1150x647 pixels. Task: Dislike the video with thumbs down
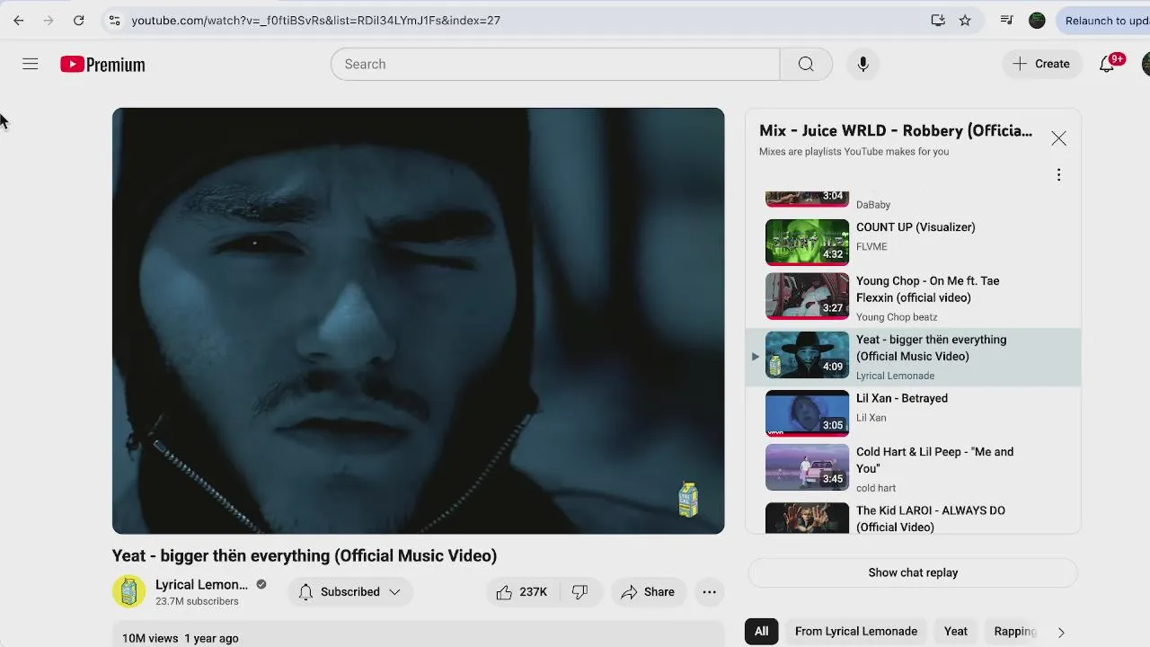[580, 591]
